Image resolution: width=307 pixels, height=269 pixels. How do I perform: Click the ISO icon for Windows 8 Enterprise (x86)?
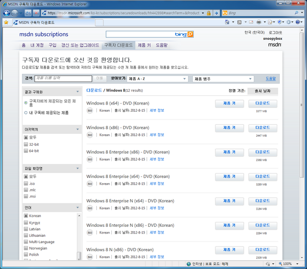click(90, 159)
